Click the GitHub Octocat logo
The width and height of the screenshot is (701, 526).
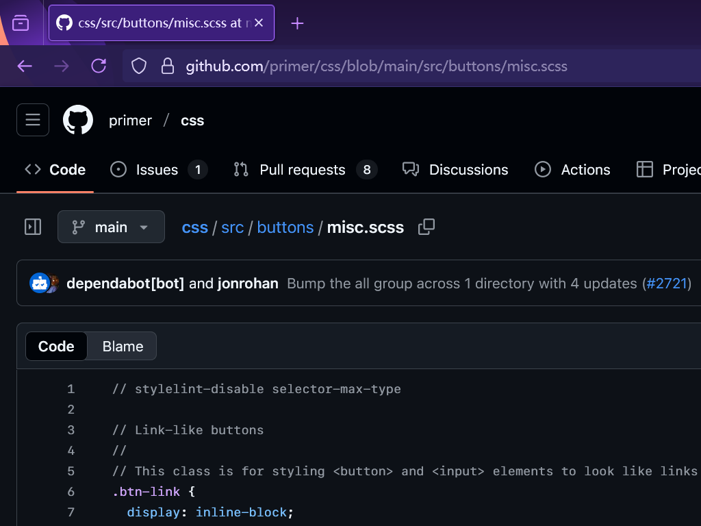pos(78,120)
